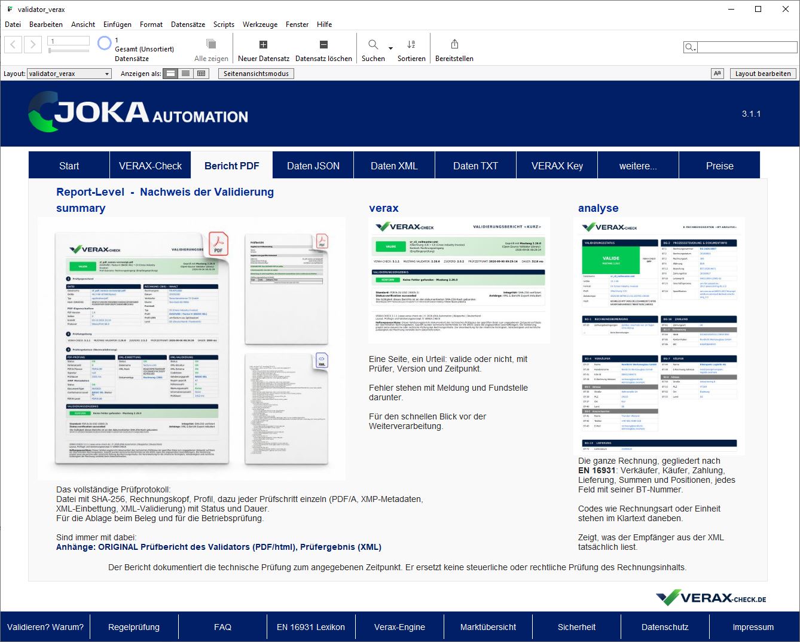
Task: Select the VERAX Key tab
Action: click(x=557, y=166)
